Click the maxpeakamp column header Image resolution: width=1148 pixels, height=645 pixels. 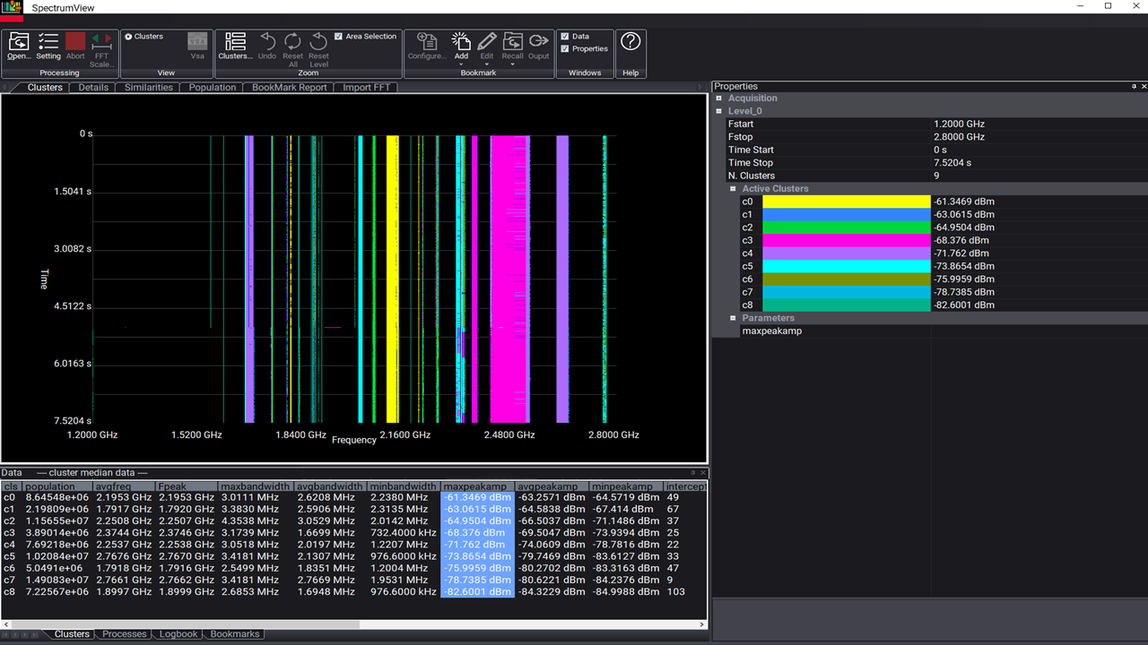[475, 486]
